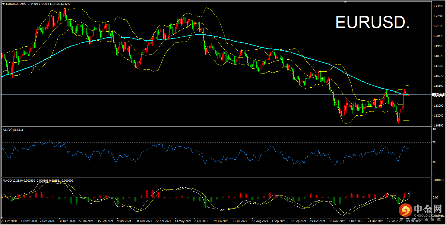Click the "EURUSD.,Daily" chart header text
446x225 pixels.
coord(16,4)
